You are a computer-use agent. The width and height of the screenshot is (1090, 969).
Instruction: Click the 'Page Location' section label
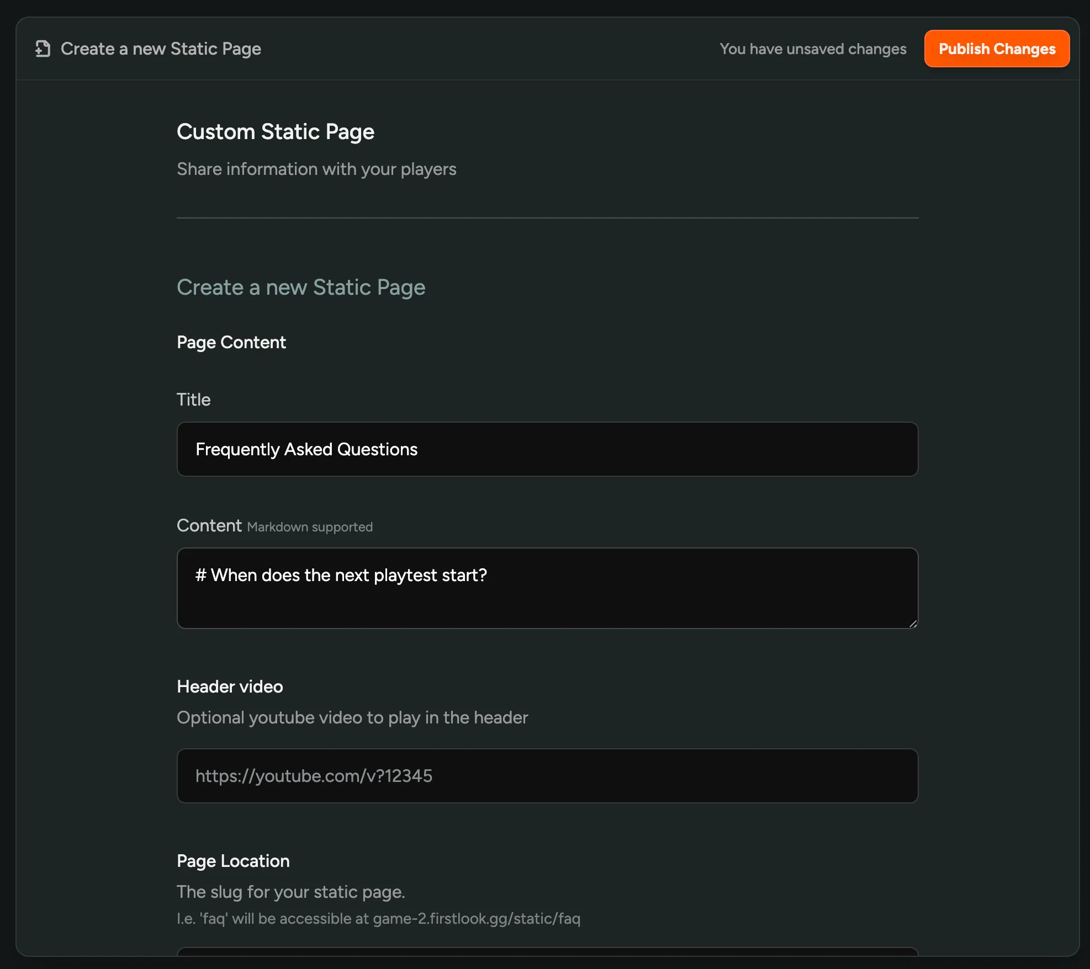(x=233, y=861)
